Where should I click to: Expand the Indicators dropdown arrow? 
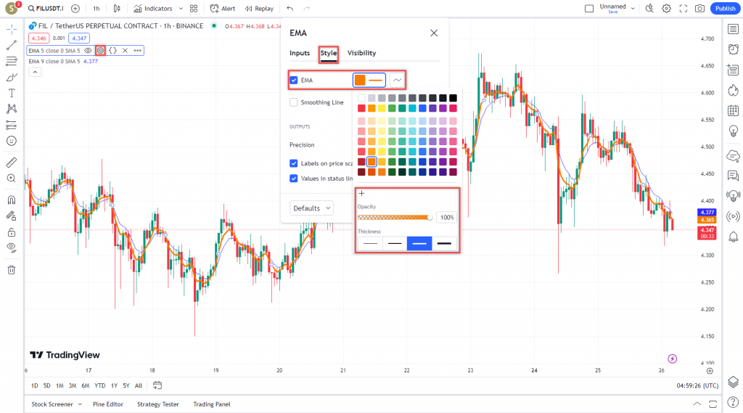[181, 9]
